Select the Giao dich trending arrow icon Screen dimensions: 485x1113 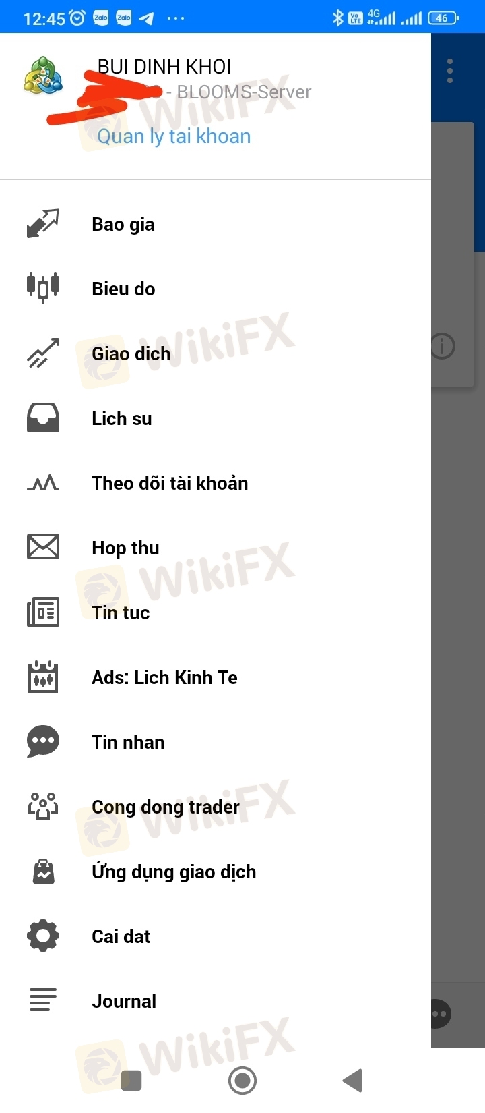(x=43, y=353)
